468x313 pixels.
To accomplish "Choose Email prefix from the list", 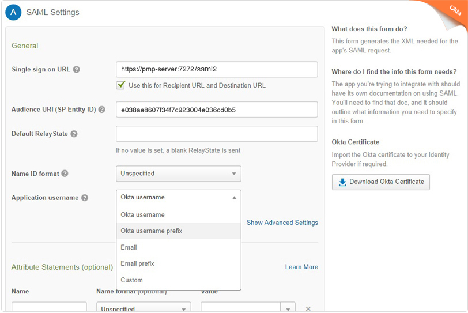I will 179,263.
